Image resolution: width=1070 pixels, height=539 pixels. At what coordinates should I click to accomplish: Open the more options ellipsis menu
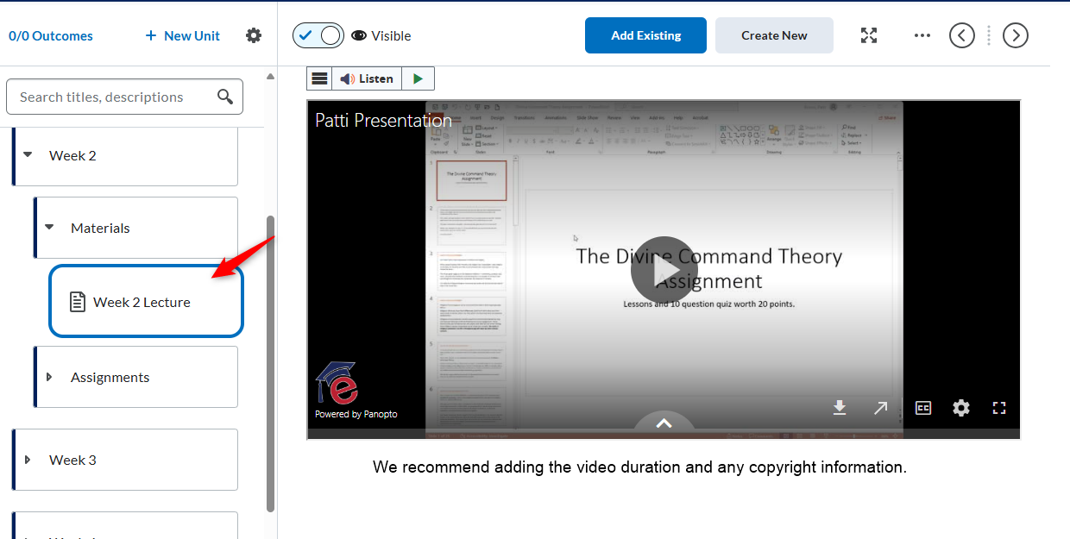coord(922,35)
